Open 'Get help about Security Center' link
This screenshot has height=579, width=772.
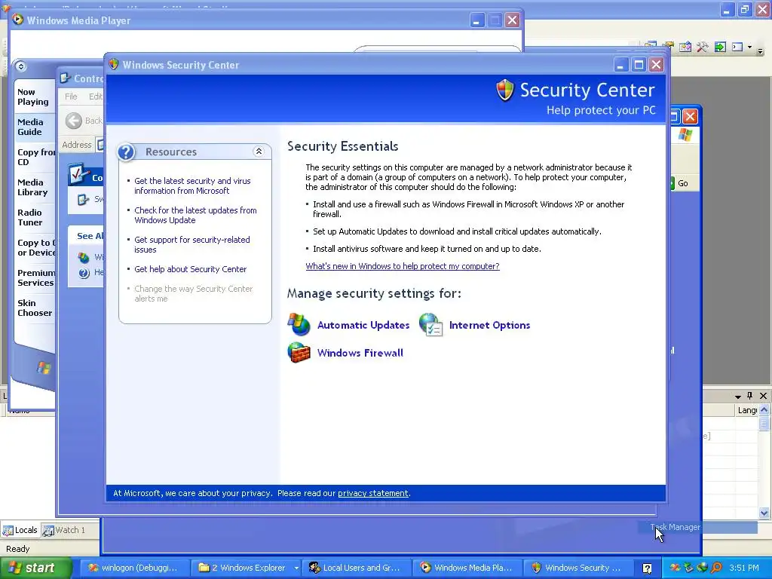point(191,269)
